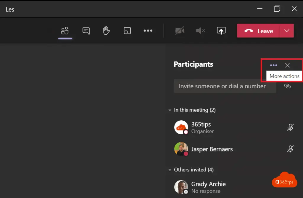303x198 pixels.
Task: Copy the meeting join link icon
Action: point(287,86)
